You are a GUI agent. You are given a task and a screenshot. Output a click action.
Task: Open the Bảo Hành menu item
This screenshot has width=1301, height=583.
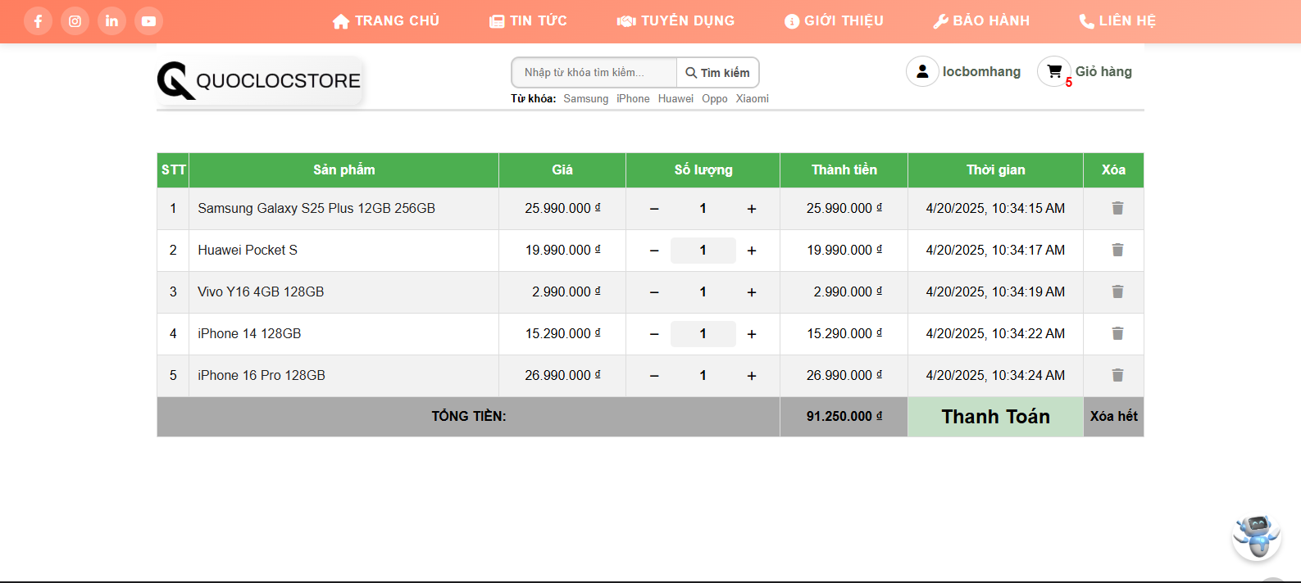pos(981,21)
